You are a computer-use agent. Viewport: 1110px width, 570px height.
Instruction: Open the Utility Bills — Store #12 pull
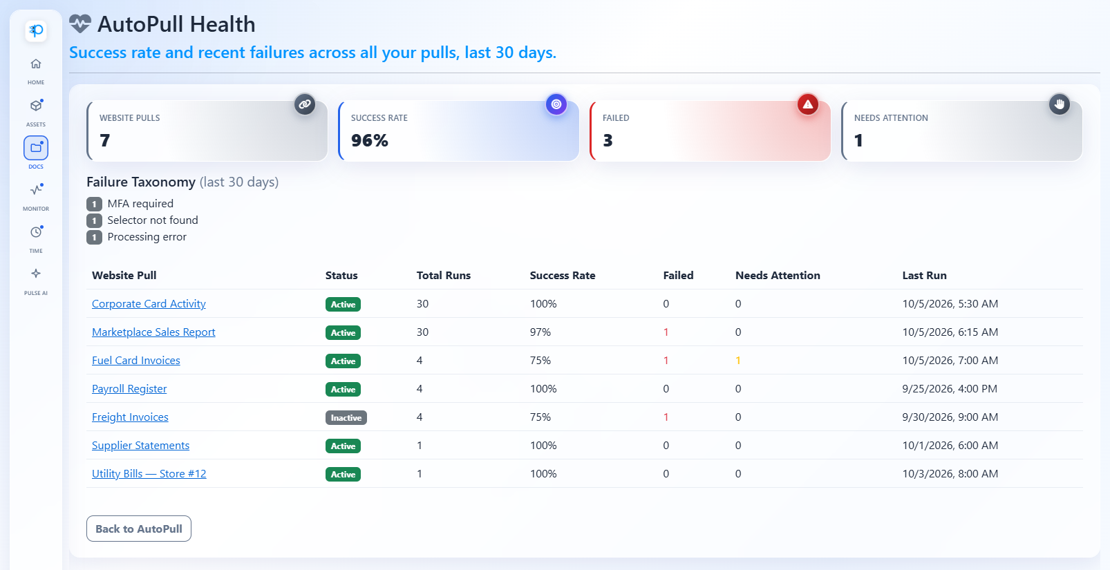pos(149,474)
